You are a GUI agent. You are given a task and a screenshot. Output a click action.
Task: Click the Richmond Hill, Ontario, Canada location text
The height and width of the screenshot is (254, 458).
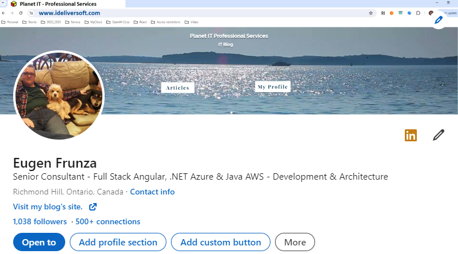click(68, 192)
